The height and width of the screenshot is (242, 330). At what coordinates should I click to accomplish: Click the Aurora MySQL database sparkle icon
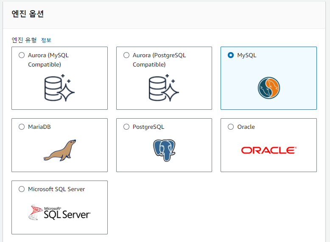click(59, 88)
